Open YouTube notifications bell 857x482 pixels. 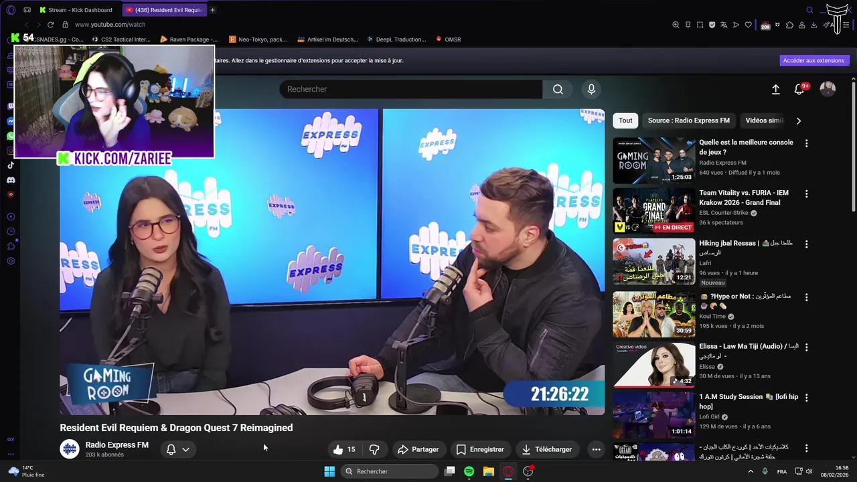(799, 89)
